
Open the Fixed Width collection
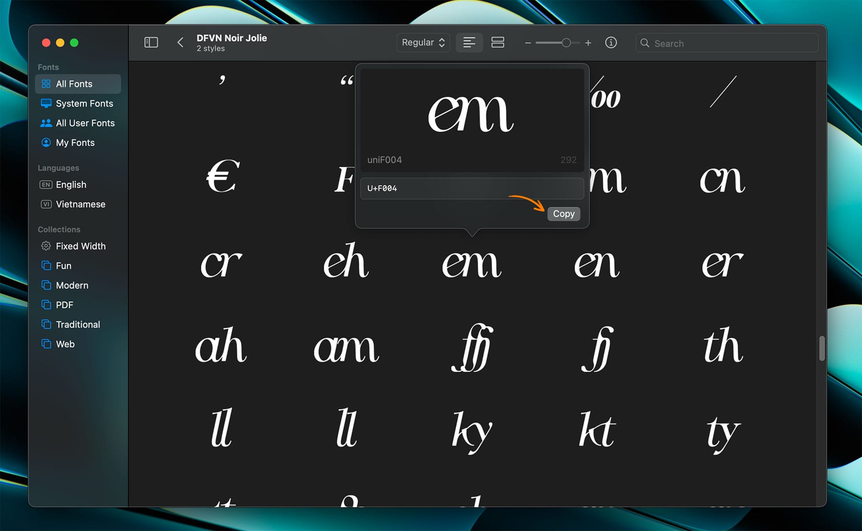[78, 246]
